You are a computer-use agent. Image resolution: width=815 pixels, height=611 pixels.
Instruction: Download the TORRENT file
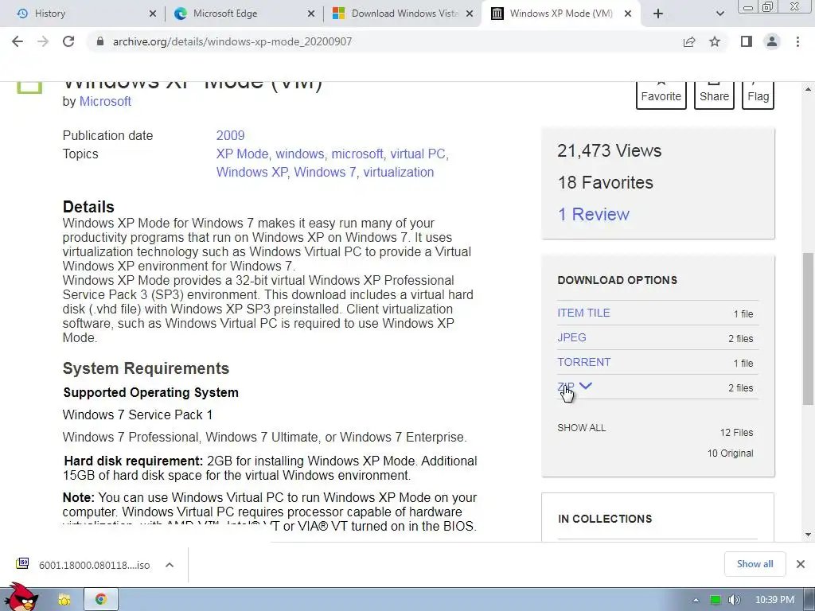pos(583,362)
